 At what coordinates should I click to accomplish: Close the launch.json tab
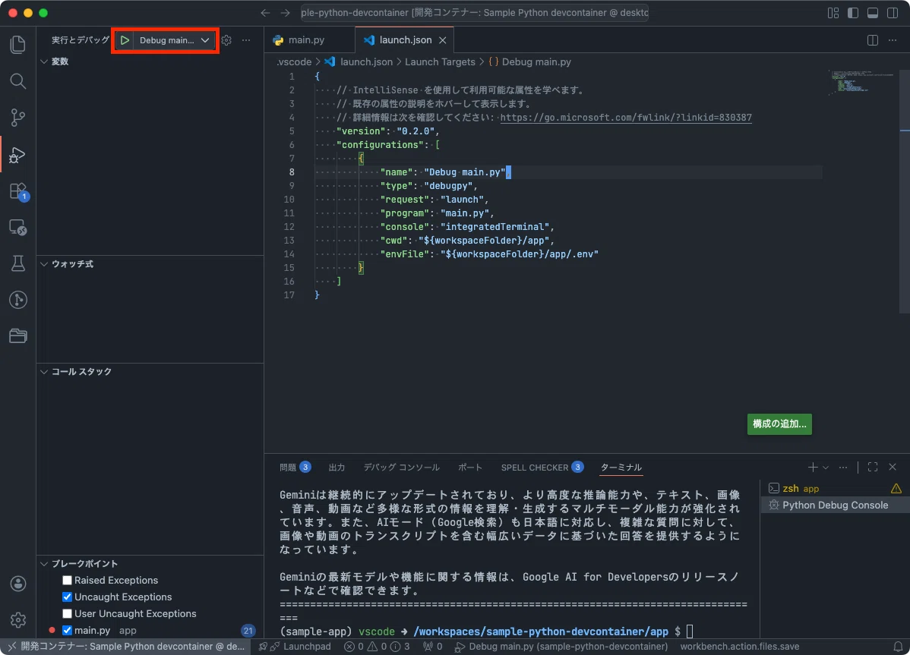[x=442, y=40]
